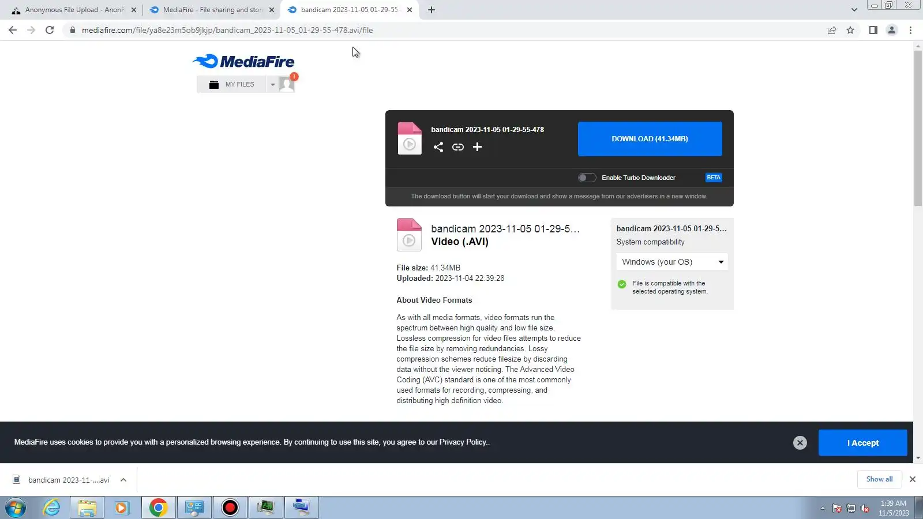
Task: Enable the Turbo Downloader toggle
Action: [x=587, y=178]
